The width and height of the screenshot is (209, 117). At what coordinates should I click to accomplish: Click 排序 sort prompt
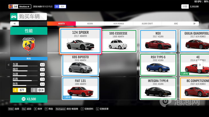[40, 109]
